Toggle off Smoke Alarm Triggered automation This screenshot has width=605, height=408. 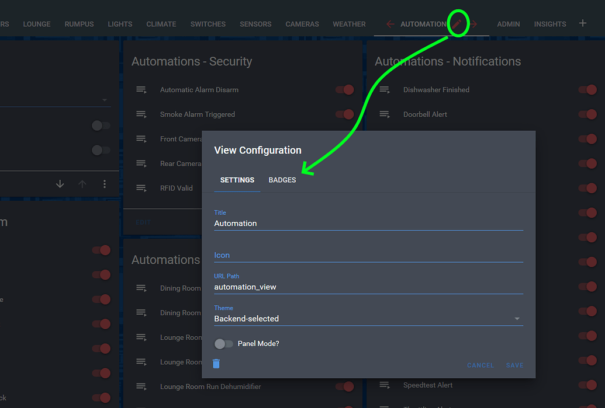pos(345,114)
